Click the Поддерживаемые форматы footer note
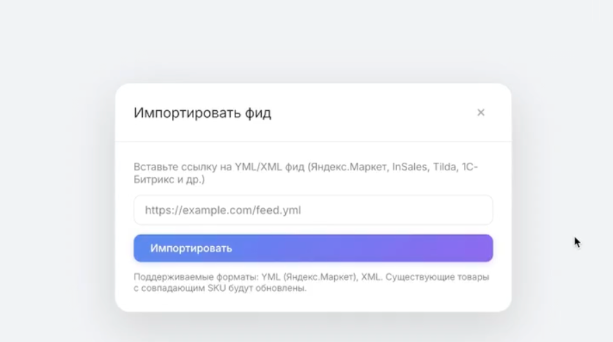Screen dimensions: 613x342 (x=311, y=282)
